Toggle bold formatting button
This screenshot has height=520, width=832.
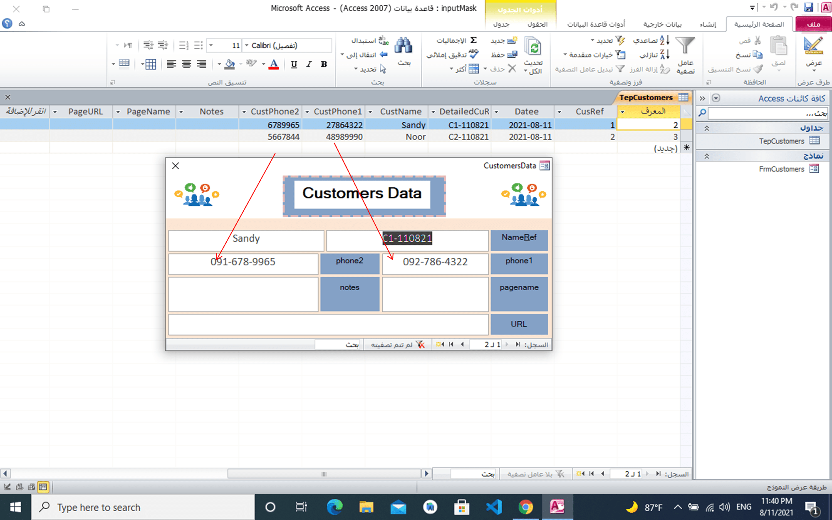pos(324,64)
